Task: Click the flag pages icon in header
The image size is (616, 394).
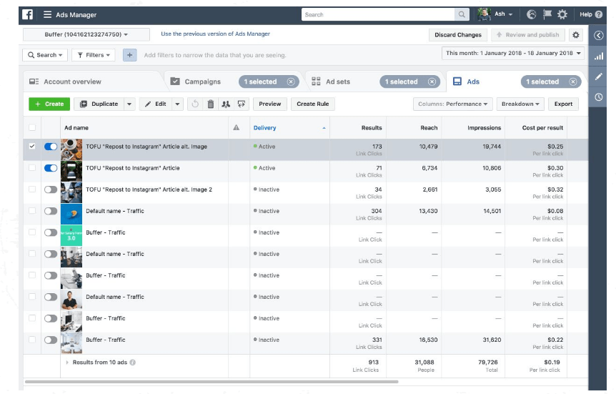Action: [x=547, y=14]
